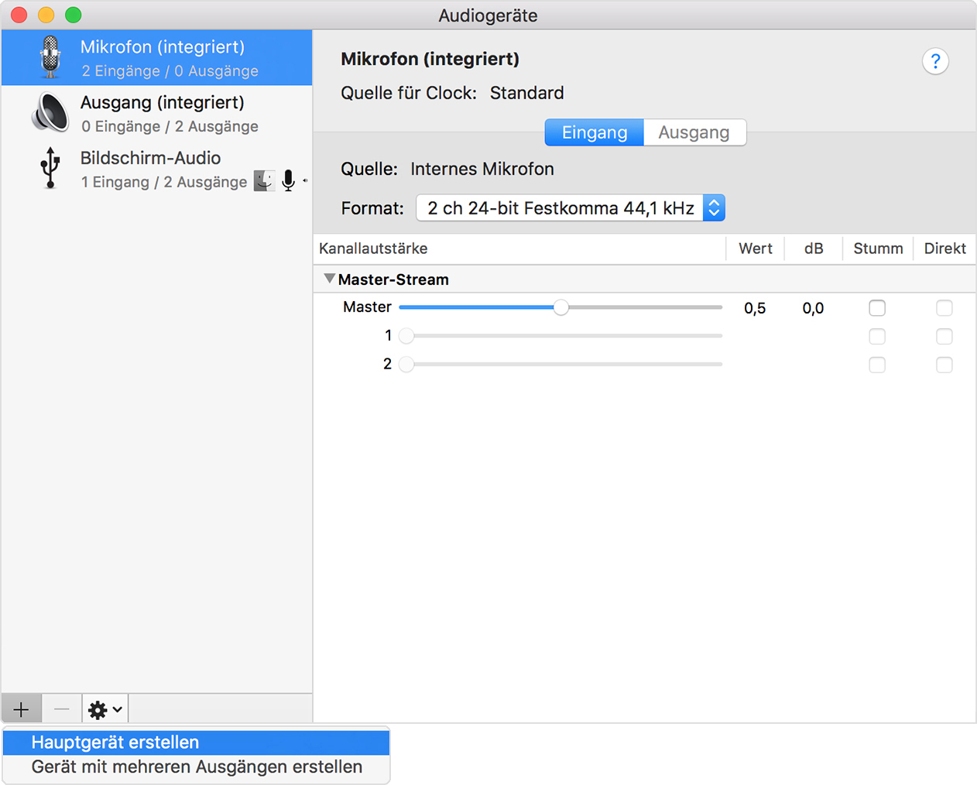977x785 pixels.
Task: Click the small microphone input indicator icon
Action: 289,181
